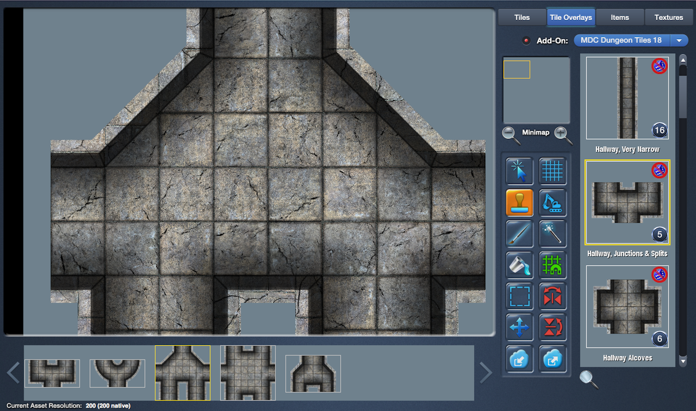Click the minimap view area

(536, 90)
